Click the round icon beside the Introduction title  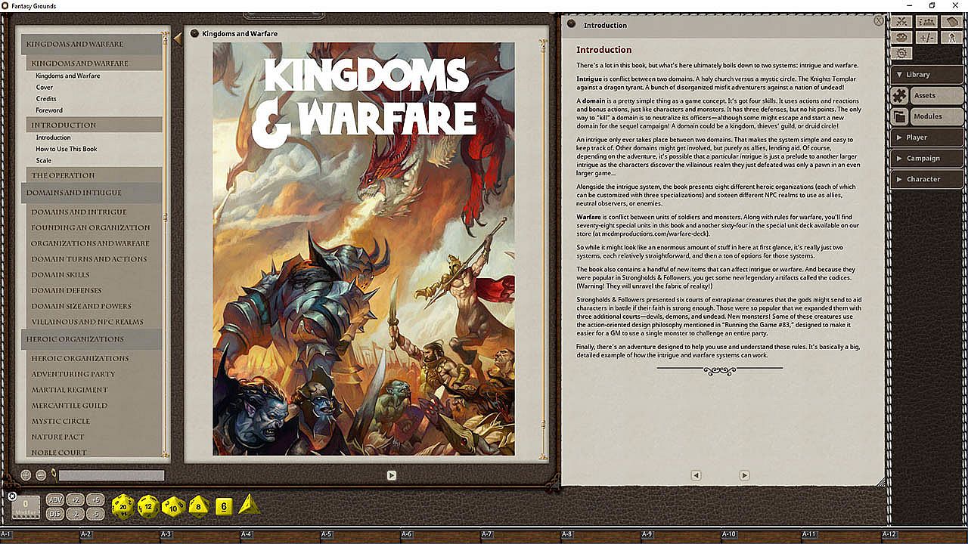[571, 24]
